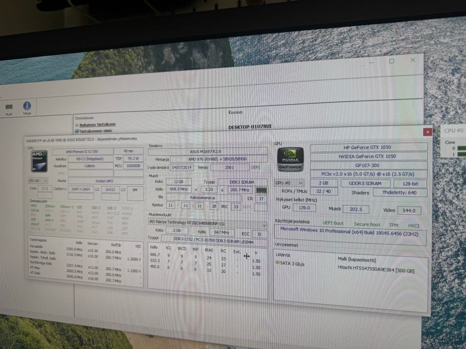Click the DESKTOP-U1U7NUI computer name
The height and width of the screenshot is (349, 466).
click(x=250, y=127)
